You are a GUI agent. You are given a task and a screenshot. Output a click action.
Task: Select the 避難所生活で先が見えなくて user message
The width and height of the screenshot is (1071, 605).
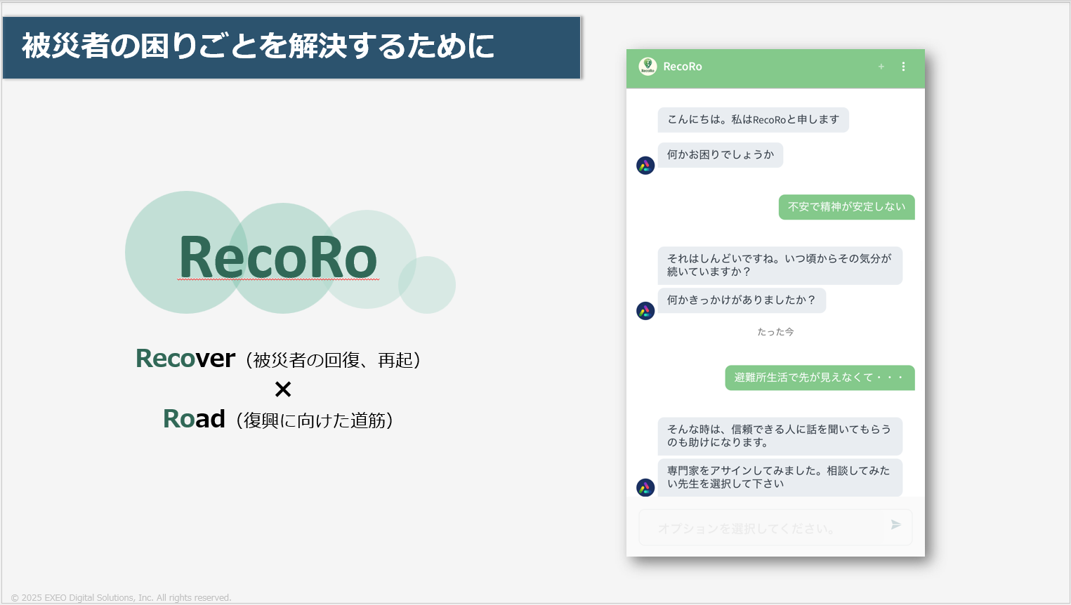[819, 378]
